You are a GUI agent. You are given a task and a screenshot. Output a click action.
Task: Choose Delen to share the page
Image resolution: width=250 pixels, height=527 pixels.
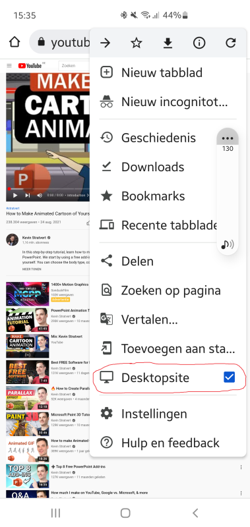[x=168, y=261]
